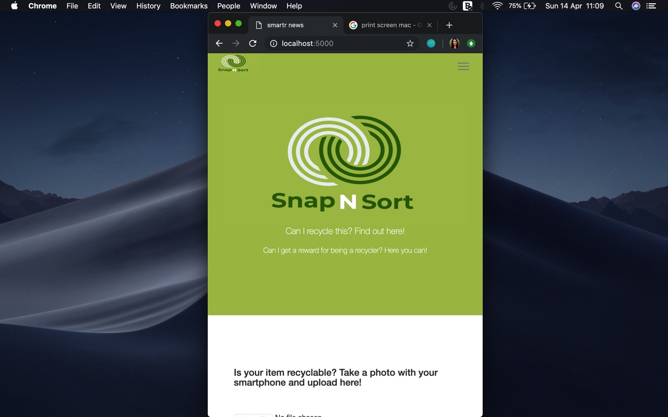
Task: Open the People menu
Action: 229,6
